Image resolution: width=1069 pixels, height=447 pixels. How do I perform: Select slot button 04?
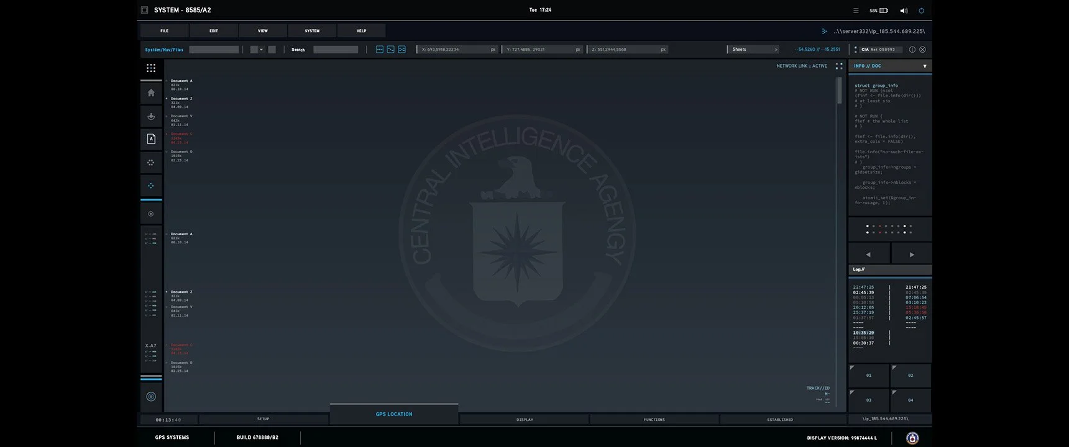click(911, 400)
